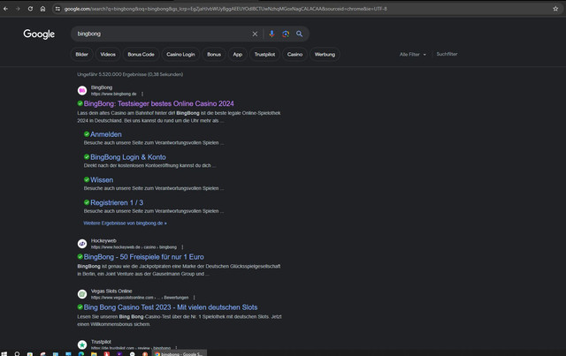Screen dimensions: 566x356
Task: Click the browser address bar URL
Action: click(226, 9)
